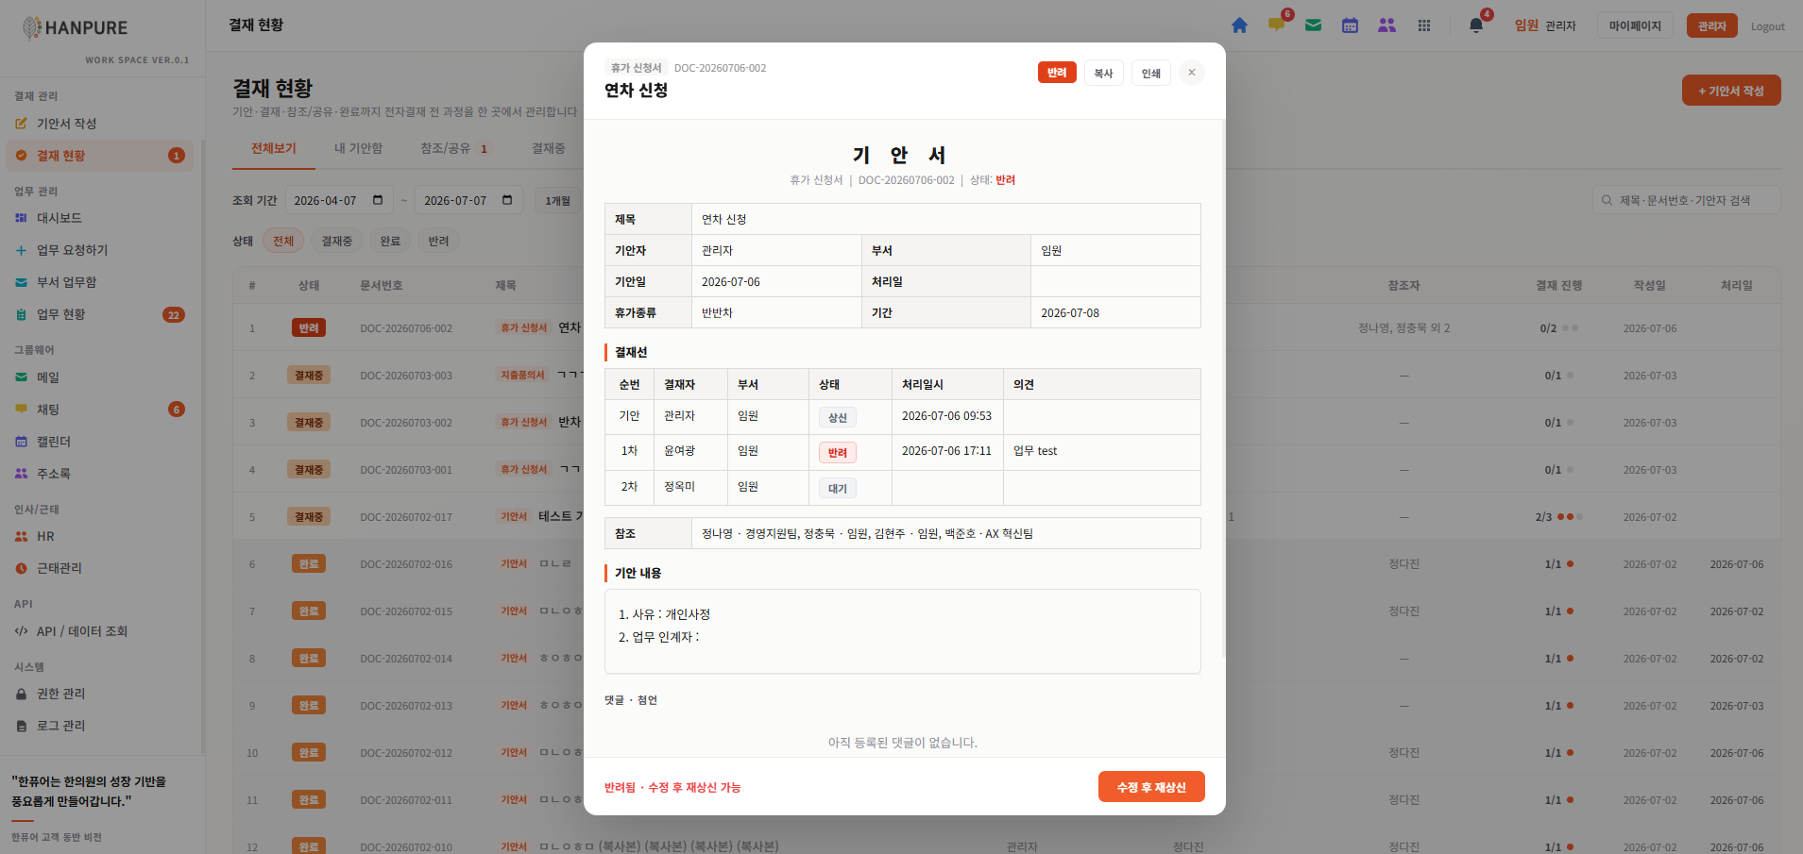Select 1개월 period preset
The height and width of the screenshot is (854, 1803).
[557, 200]
